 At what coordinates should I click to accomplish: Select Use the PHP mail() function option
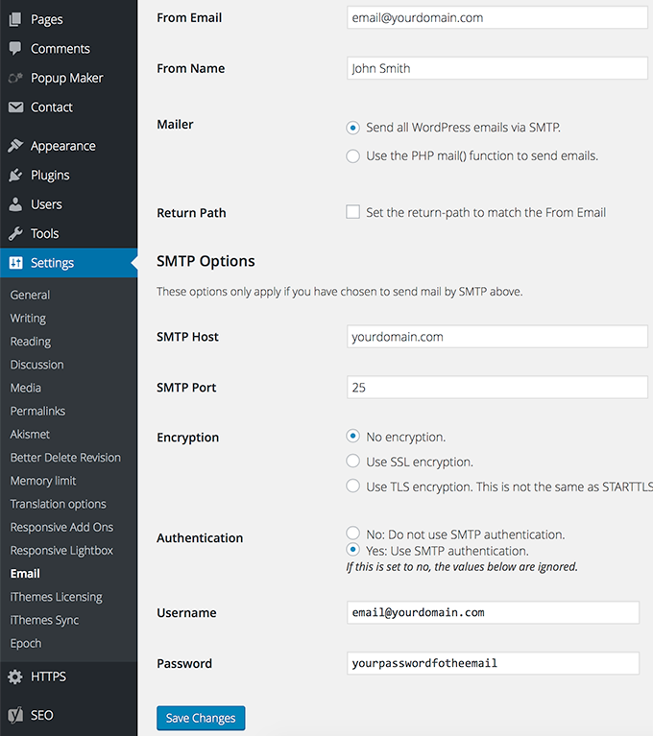click(352, 155)
